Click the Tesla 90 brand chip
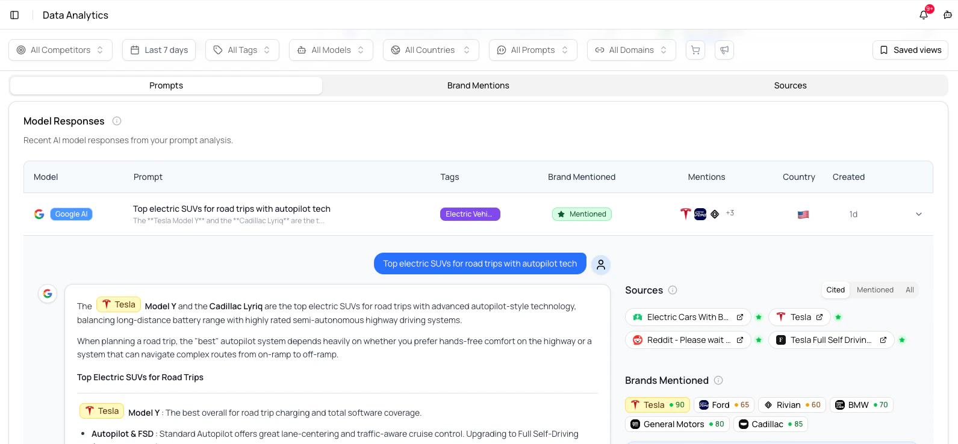 pyautogui.click(x=658, y=405)
